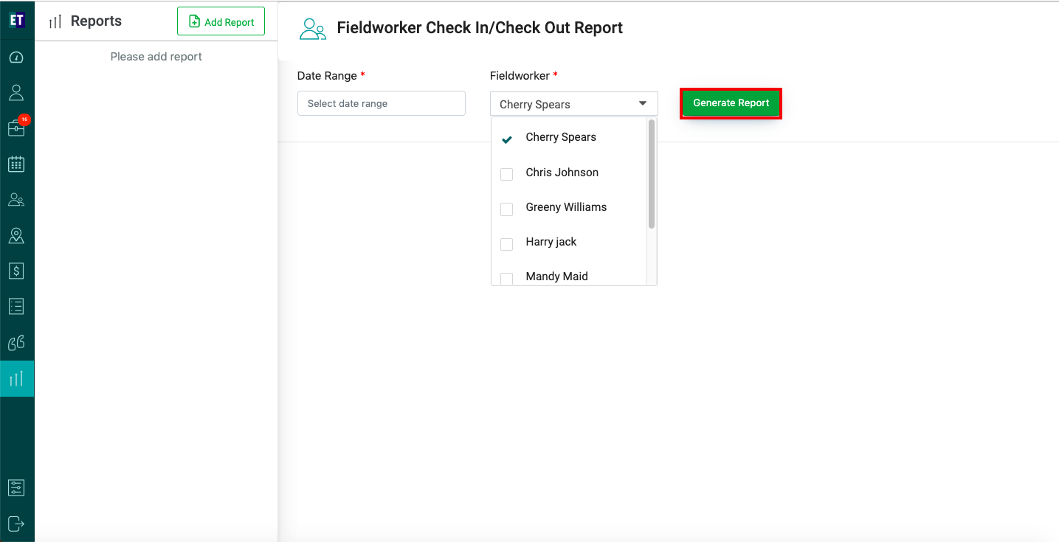Click the 'Please add report' text
Screen dimensions: 1059x542
(156, 57)
